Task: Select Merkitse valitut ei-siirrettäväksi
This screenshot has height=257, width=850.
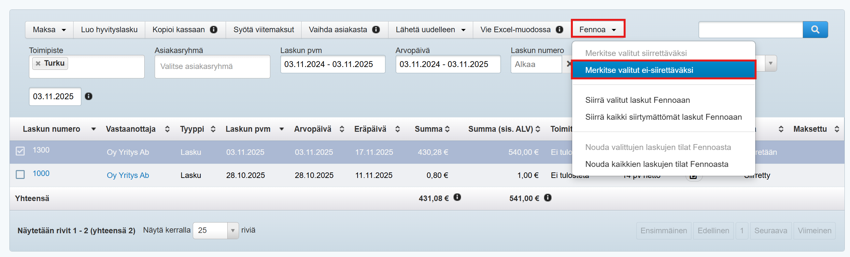Action: click(x=639, y=70)
